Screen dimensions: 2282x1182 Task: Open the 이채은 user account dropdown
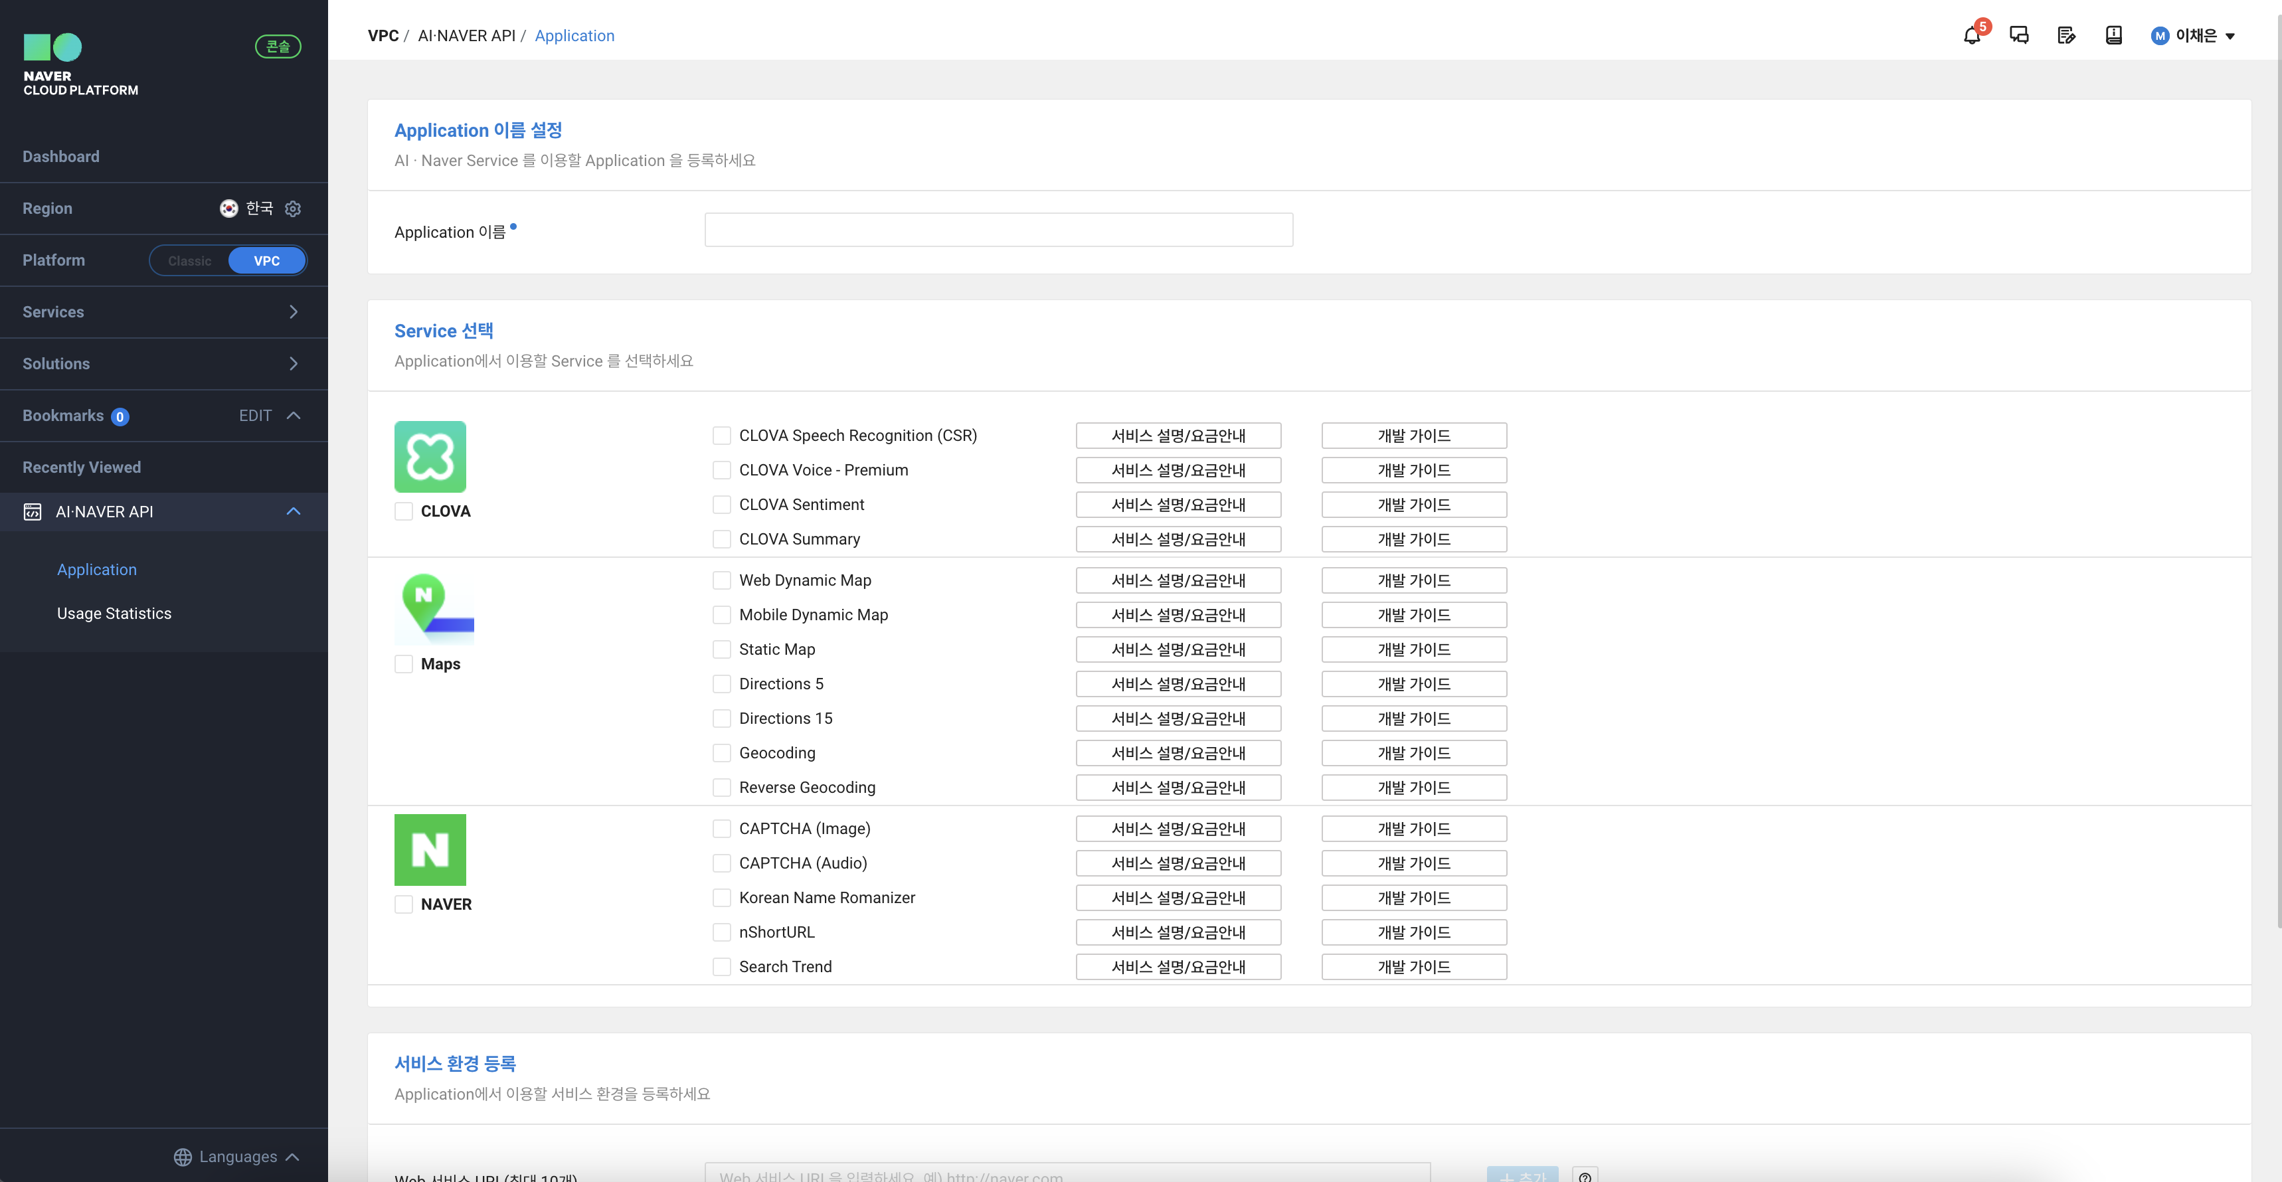[x=2194, y=35]
